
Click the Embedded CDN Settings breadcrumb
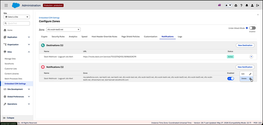tap(49, 18)
